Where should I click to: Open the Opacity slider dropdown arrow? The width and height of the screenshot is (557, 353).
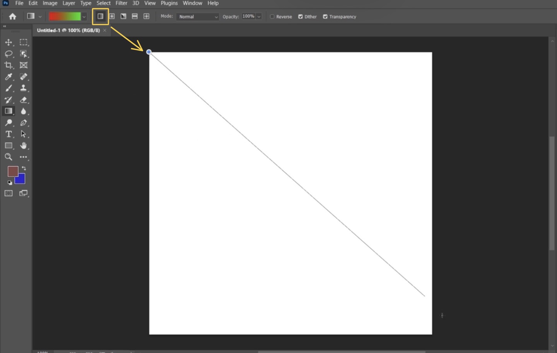(x=259, y=17)
